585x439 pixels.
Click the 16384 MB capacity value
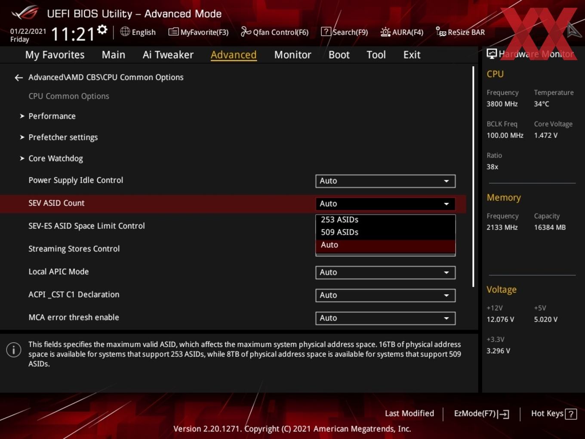coord(550,227)
